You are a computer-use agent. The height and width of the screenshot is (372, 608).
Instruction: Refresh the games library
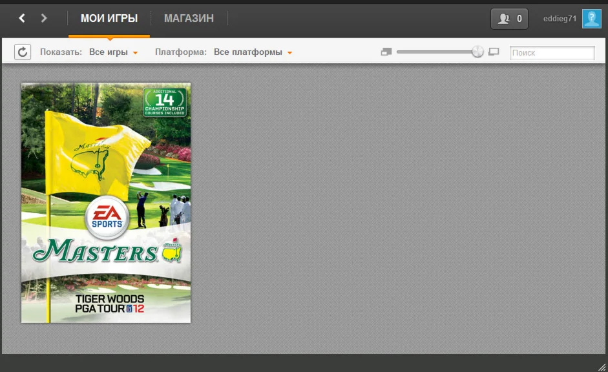click(23, 52)
